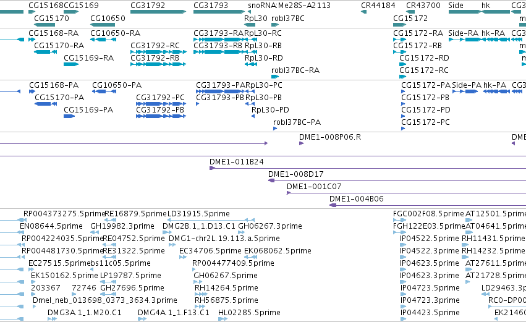Click the DMG1-chr2L.19.113.a.5prime label
Image resolution: width=526 pixels, height=322 pixels.
point(224,239)
